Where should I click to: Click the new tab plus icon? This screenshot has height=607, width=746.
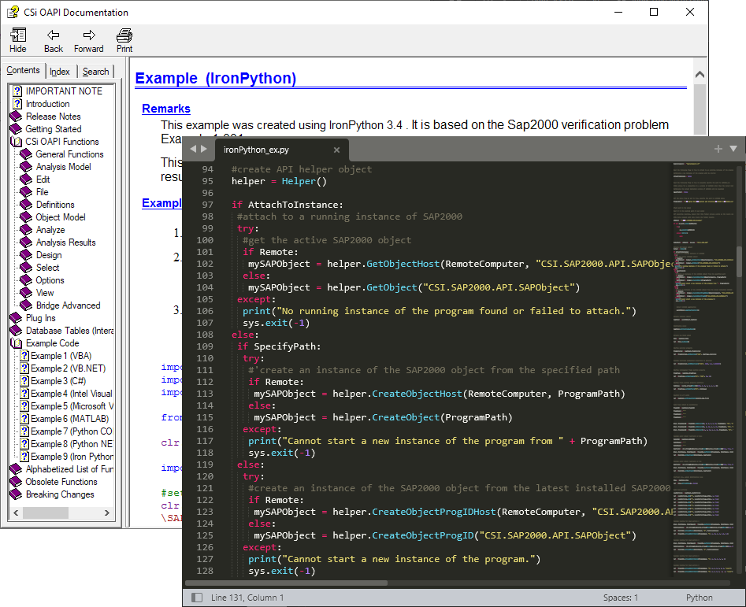[x=718, y=149]
